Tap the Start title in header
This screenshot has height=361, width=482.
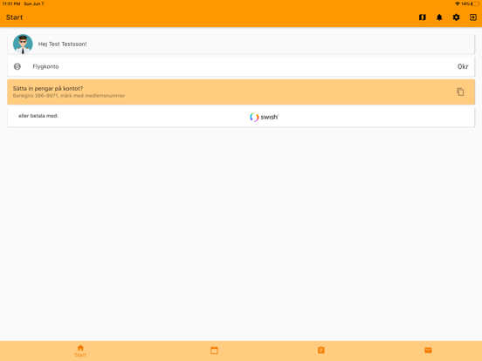pyautogui.click(x=14, y=17)
